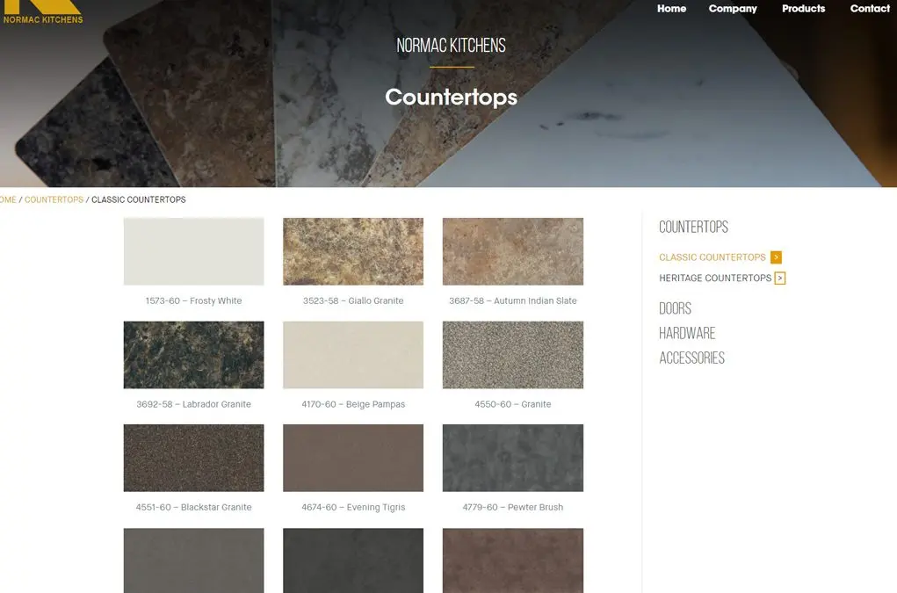Open the Hardware category
This screenshot has width=897, height=593.
pos(687,333)
